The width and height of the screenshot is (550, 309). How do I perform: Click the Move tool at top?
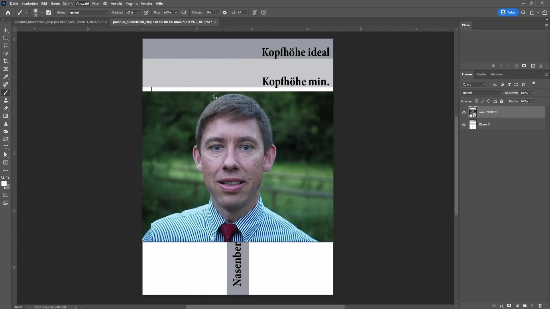[x=6, y=30]
